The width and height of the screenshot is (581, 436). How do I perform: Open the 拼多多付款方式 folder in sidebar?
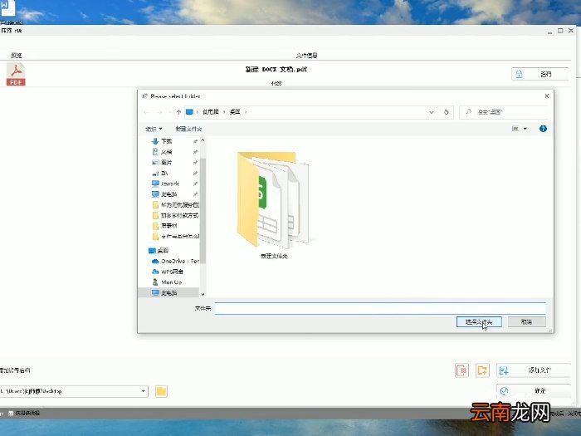click(180, 215)
